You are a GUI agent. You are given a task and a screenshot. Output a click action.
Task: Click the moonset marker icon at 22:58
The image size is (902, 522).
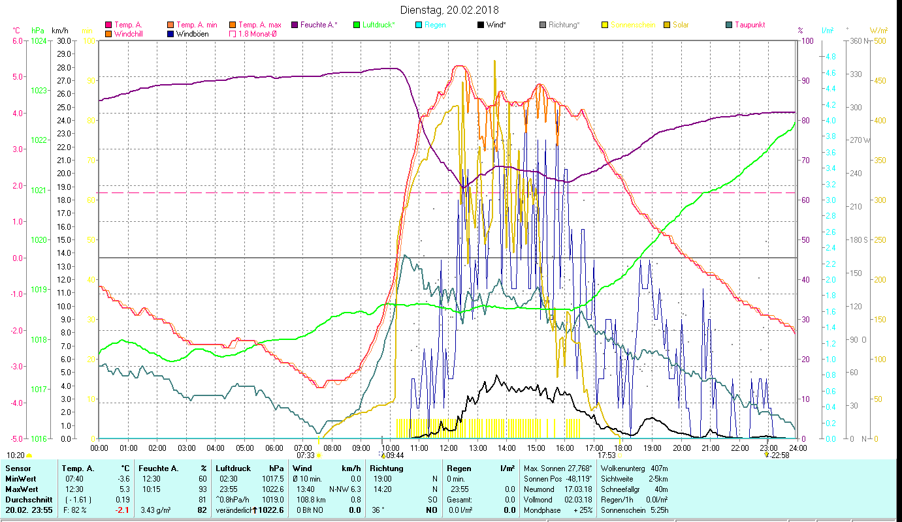[767, 455]
